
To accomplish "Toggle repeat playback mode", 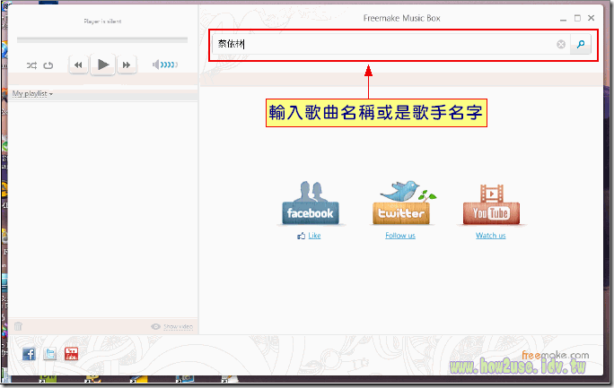I will [48, 65].
